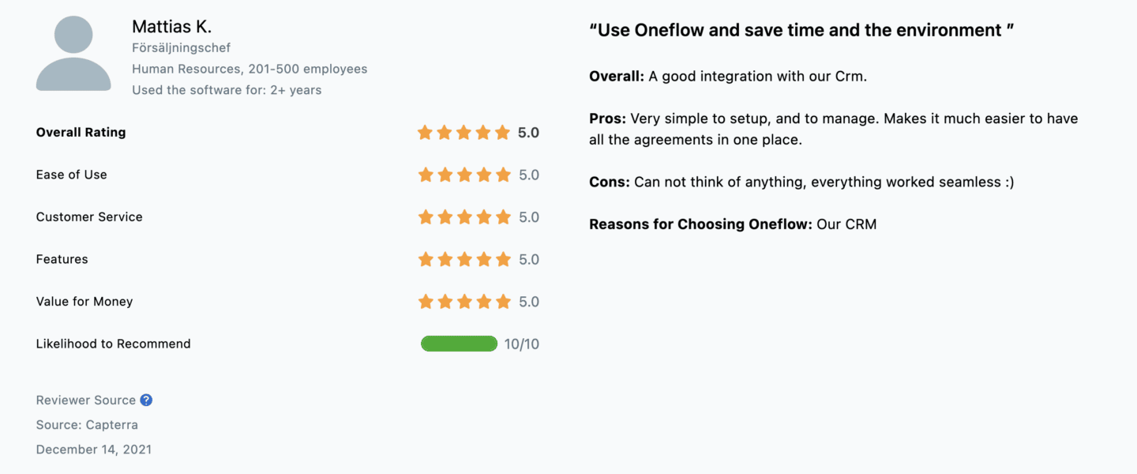This screenshot has width=1137, height=474.
Task: Click the green Likelihood to Recommend bar
Action: (x=459, y=344)
